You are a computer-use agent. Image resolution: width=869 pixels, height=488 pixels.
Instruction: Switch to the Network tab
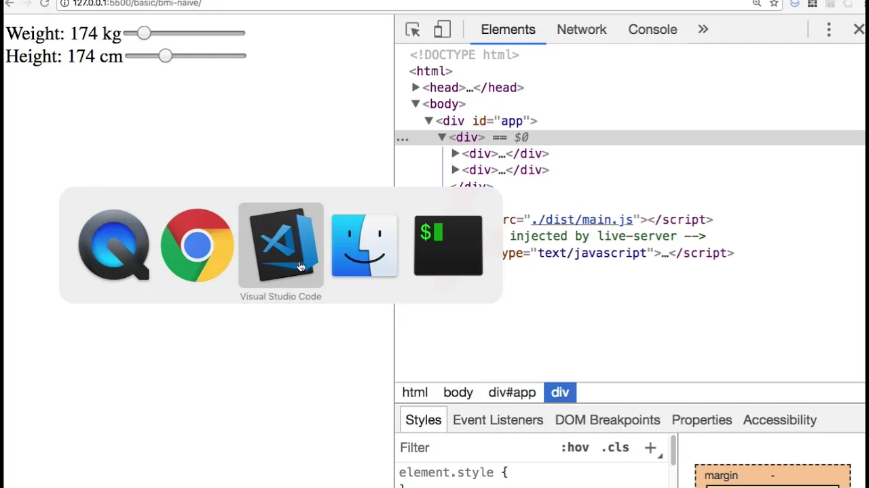point(582,30)
